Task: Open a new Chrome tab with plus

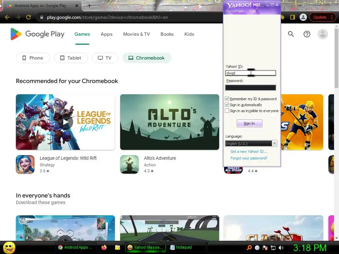Action: pyautogui.click(x=89, y=6)
